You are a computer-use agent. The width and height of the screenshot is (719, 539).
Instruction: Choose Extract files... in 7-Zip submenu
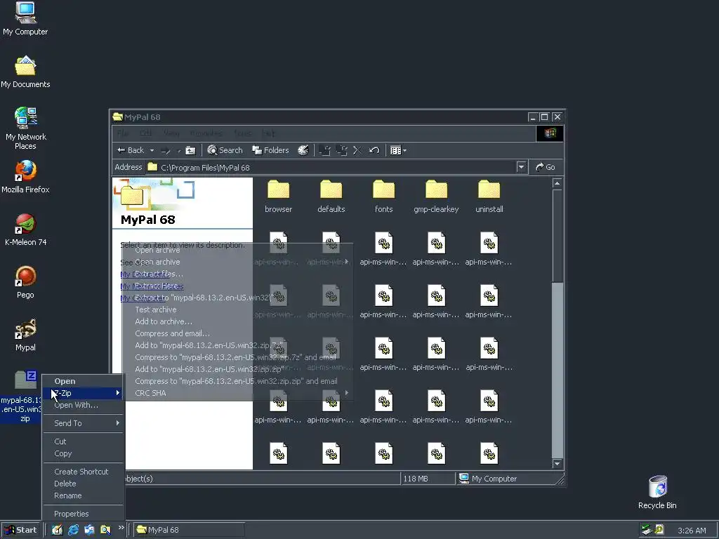[237, 274]
